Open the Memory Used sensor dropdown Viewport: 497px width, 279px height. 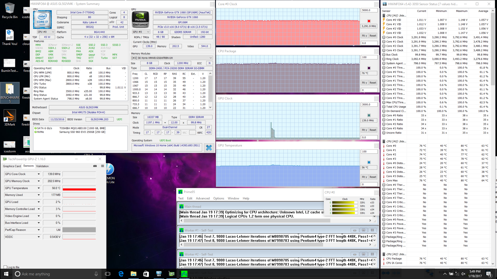39,195
